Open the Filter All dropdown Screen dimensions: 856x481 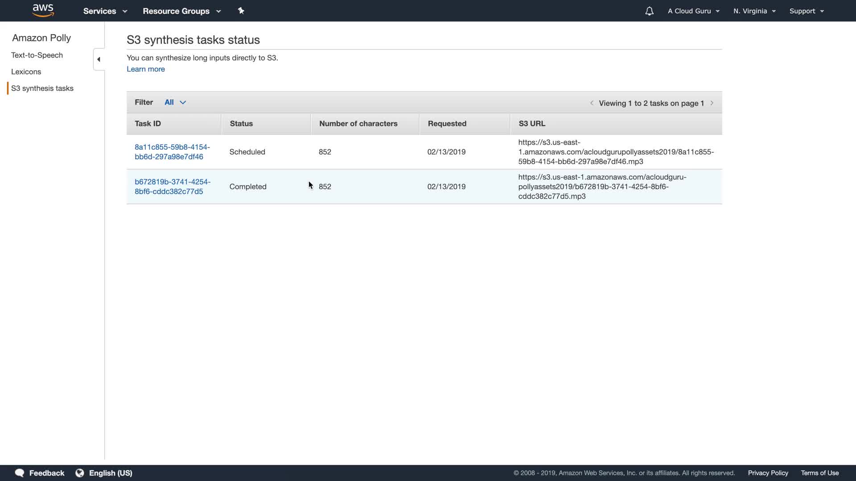(175, 102)
